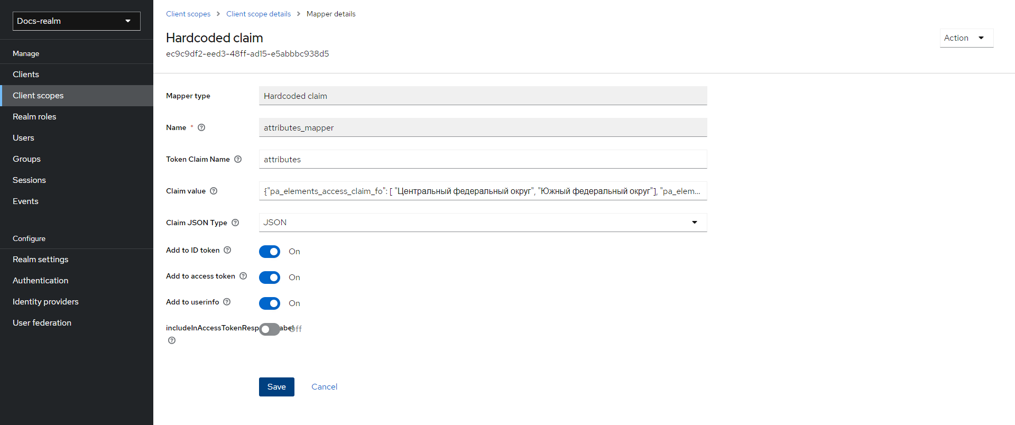
Task: Click the Claim JSON Type help icon
Action: [235, 223]
